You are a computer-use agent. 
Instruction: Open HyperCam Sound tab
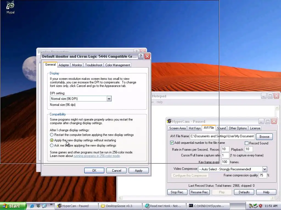(221, 128)
